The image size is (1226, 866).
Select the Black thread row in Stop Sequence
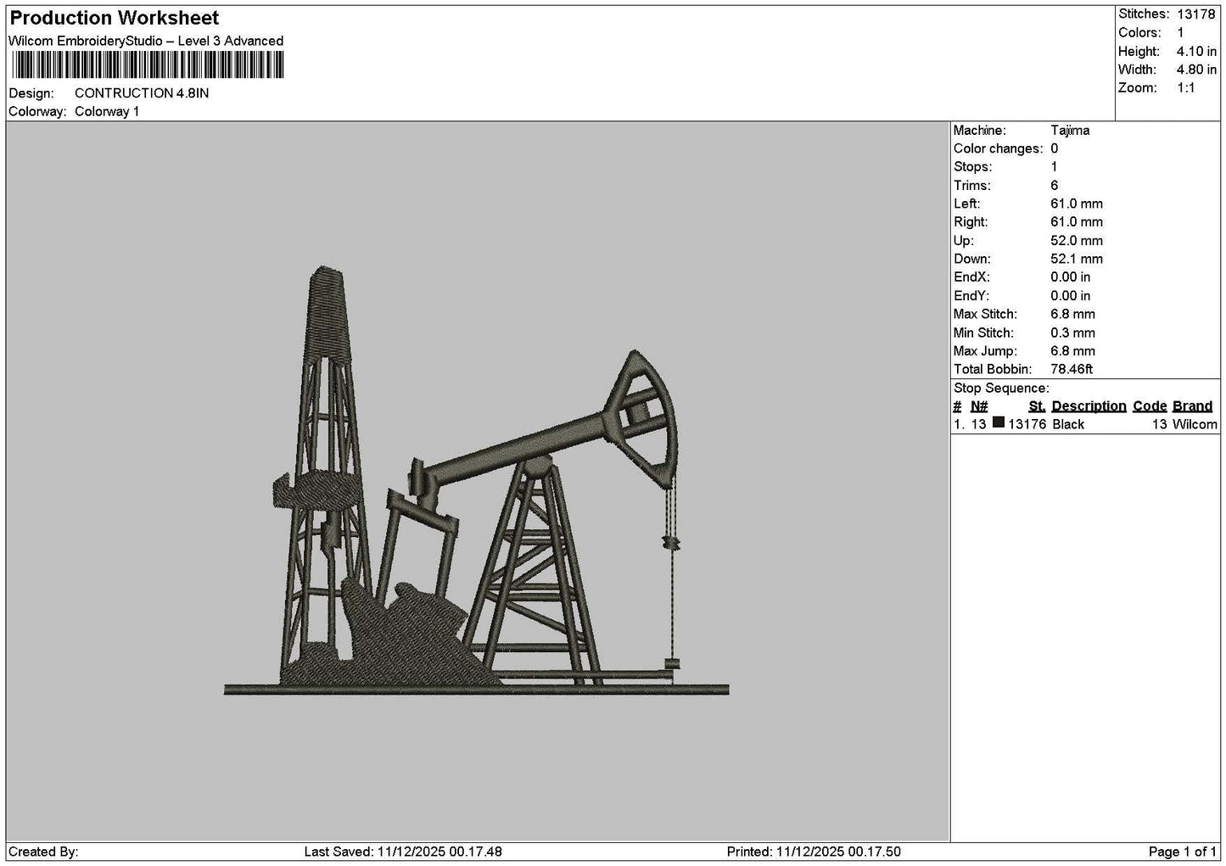pos(1084,424)
